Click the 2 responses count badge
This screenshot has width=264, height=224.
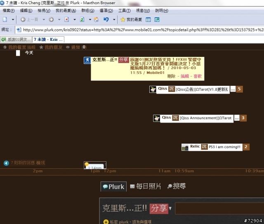[x=246, y=147]
